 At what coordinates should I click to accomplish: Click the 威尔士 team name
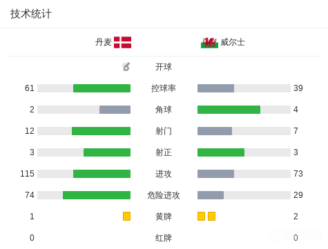[x=233, y=42]
